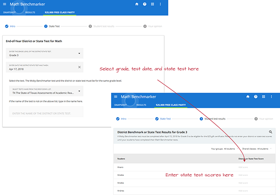Go to Intro step in second window

click(121, 119)
